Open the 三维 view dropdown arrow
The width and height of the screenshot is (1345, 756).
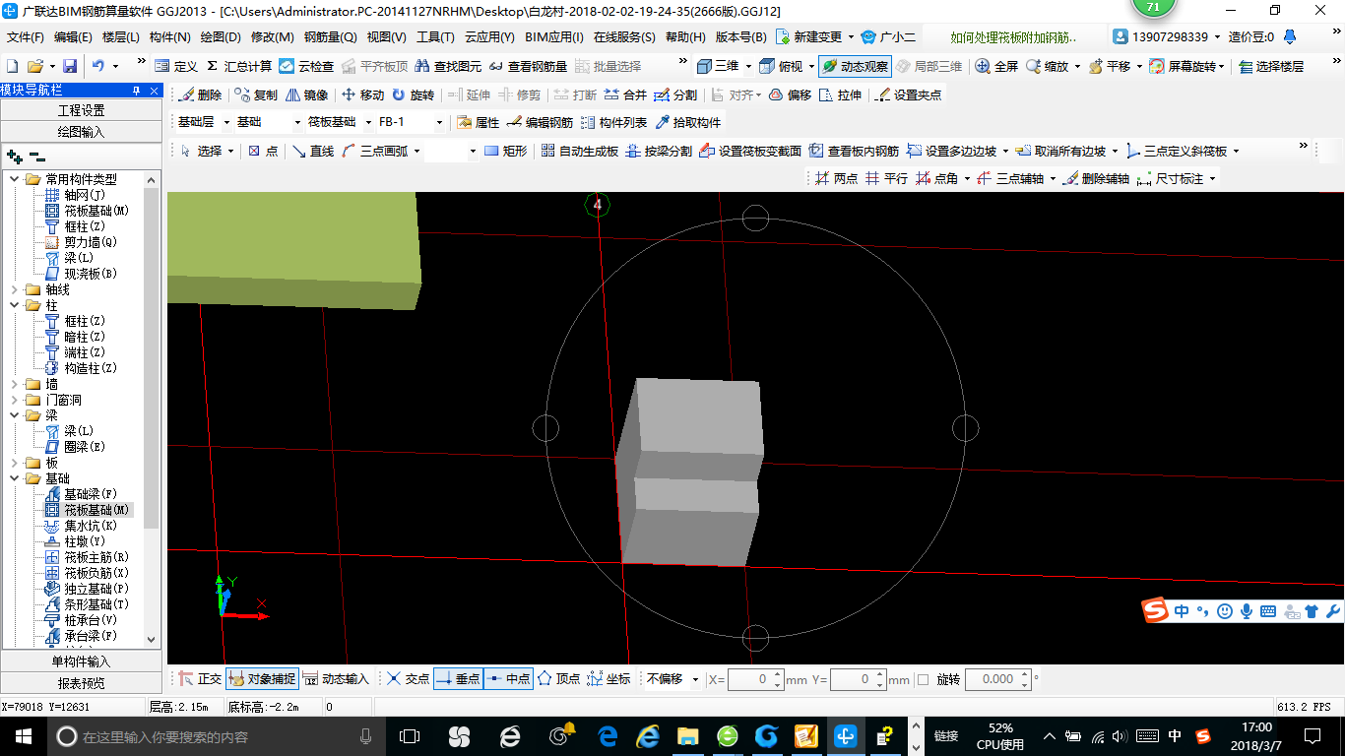(x=747, y=66)
